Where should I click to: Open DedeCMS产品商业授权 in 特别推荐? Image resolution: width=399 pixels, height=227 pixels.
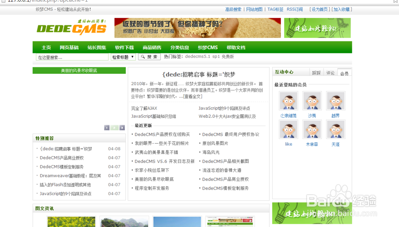tap(61, 158)
